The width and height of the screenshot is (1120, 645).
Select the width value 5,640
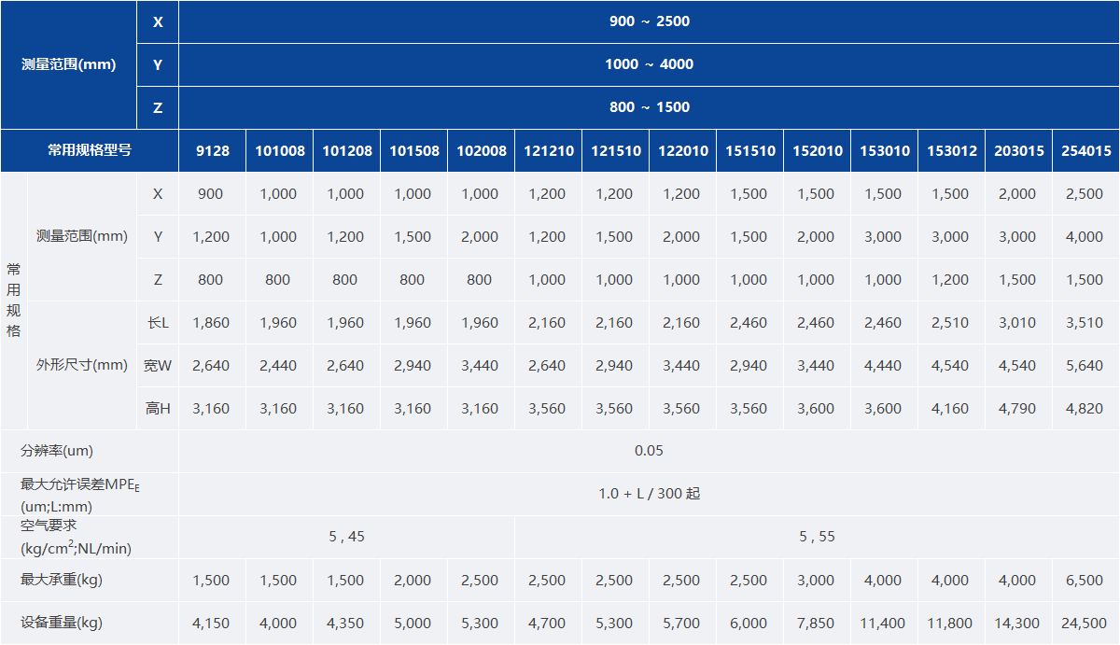(x=1085, y=365)
